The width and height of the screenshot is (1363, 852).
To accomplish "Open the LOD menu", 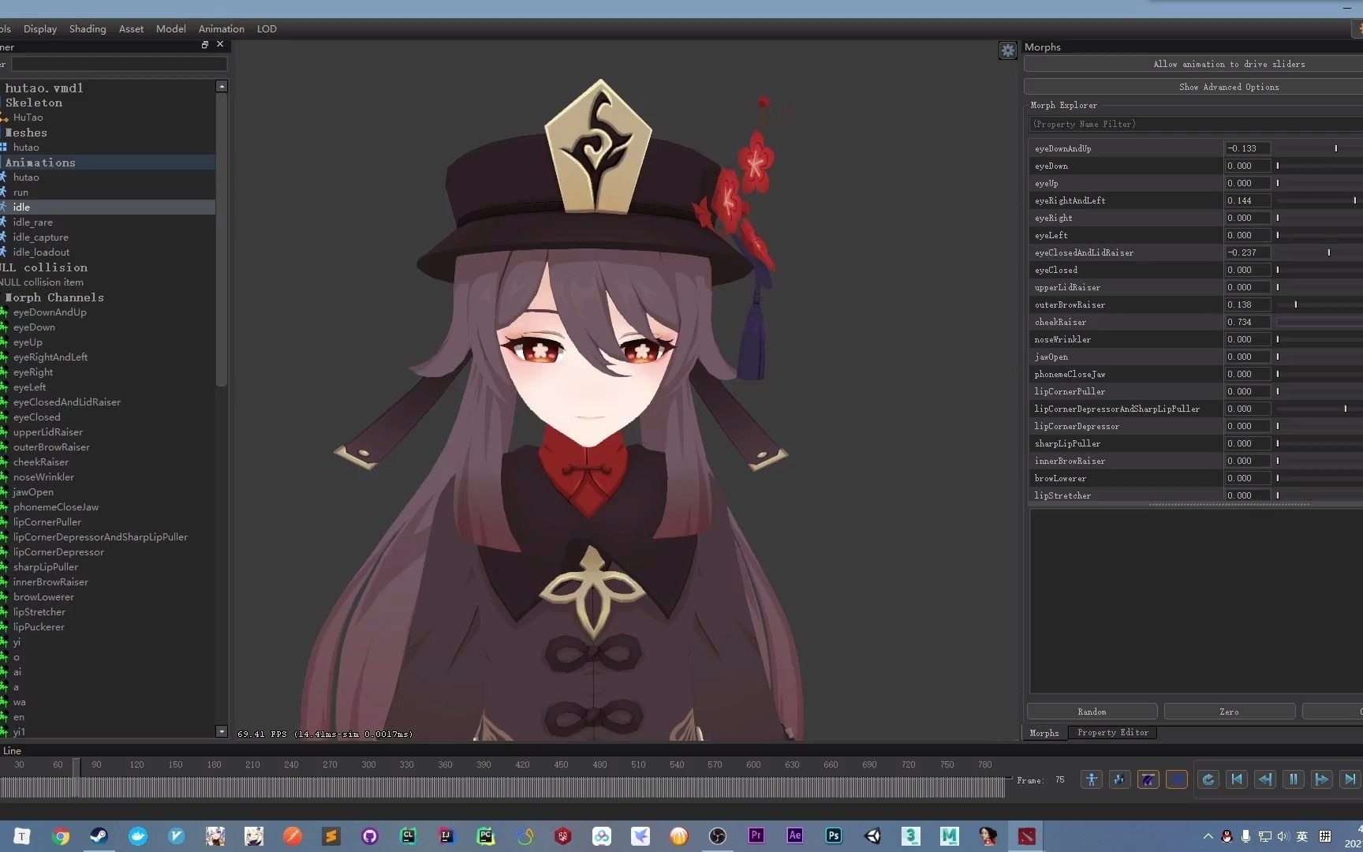I will pos(267,28).
